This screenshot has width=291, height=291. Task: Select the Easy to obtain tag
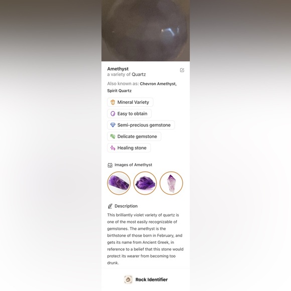[x=129, y=113]
